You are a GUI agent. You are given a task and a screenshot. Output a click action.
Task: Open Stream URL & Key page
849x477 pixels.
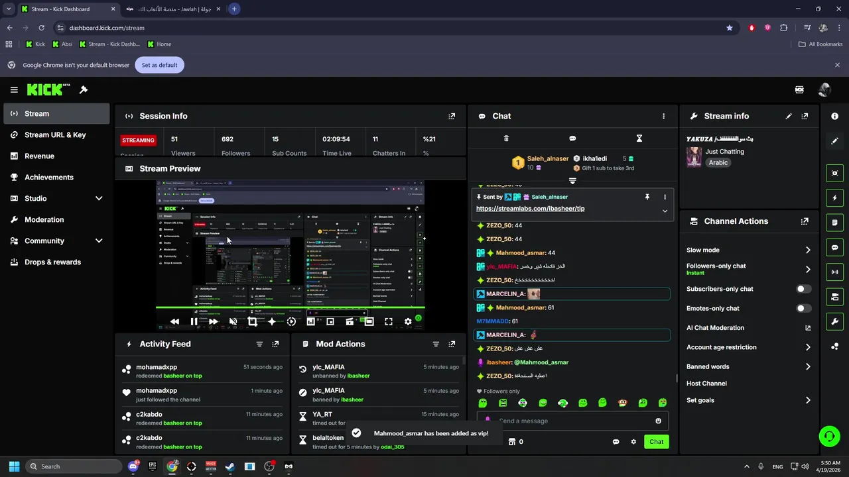tap(56, 134)
